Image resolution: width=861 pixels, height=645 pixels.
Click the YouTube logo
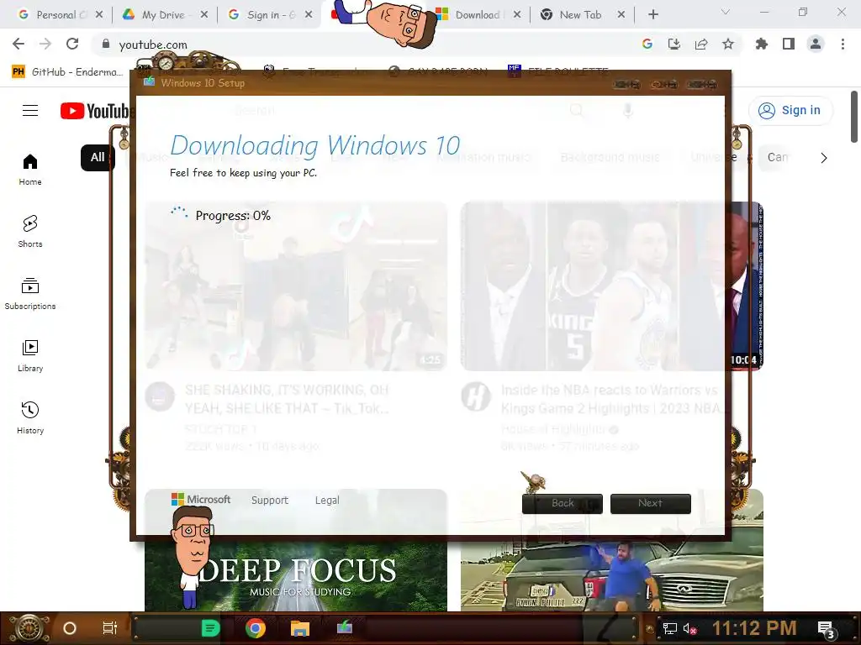pyautogui.click(x=97, y=111)
